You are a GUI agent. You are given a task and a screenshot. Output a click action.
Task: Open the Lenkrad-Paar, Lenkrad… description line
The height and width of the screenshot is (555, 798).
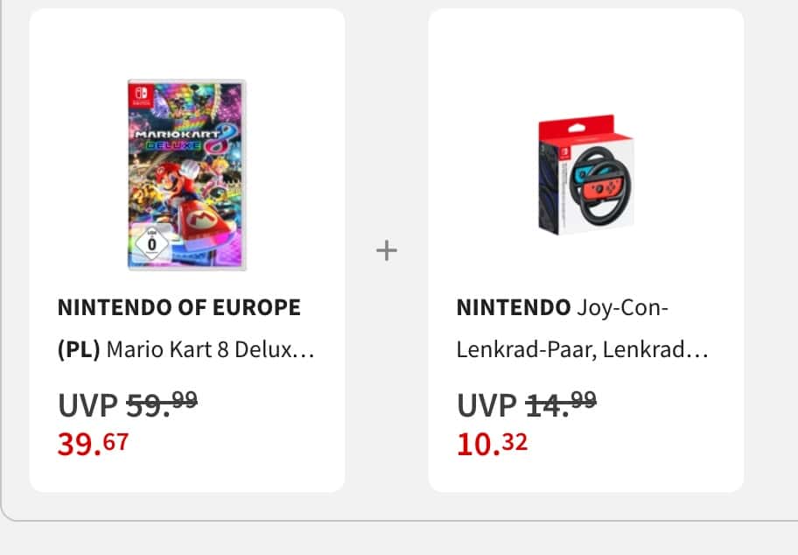[582, 350]
